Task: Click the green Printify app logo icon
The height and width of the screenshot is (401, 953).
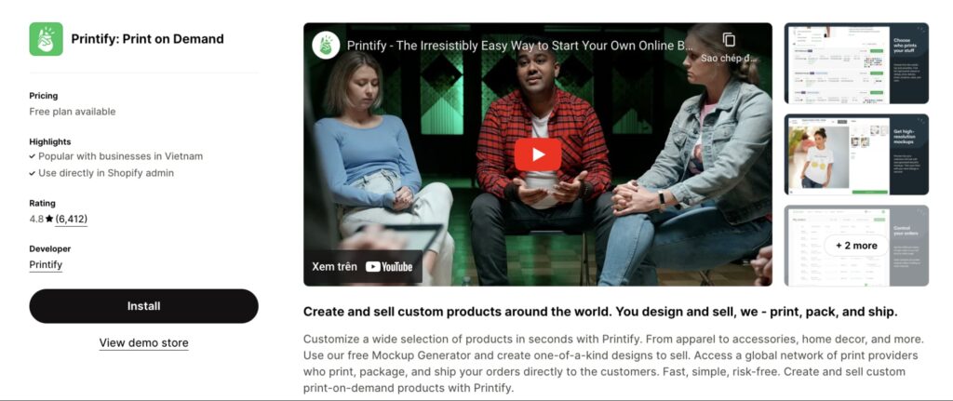Action: click(x=47, y=39)
